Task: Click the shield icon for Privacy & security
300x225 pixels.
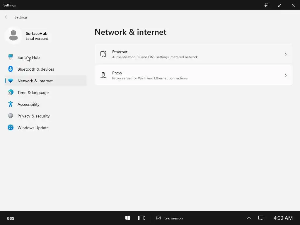Action: (x=11, y=116)
